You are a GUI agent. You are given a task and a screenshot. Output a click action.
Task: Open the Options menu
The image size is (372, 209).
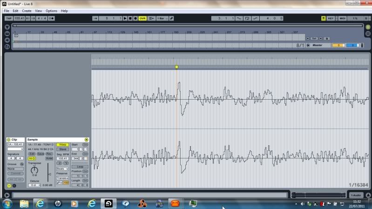[51, 10]
